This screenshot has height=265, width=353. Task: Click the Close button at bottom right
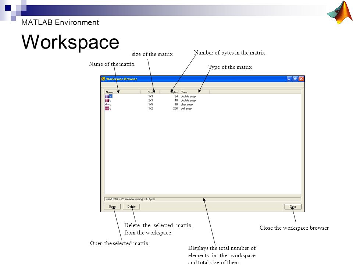pos(293,206)
